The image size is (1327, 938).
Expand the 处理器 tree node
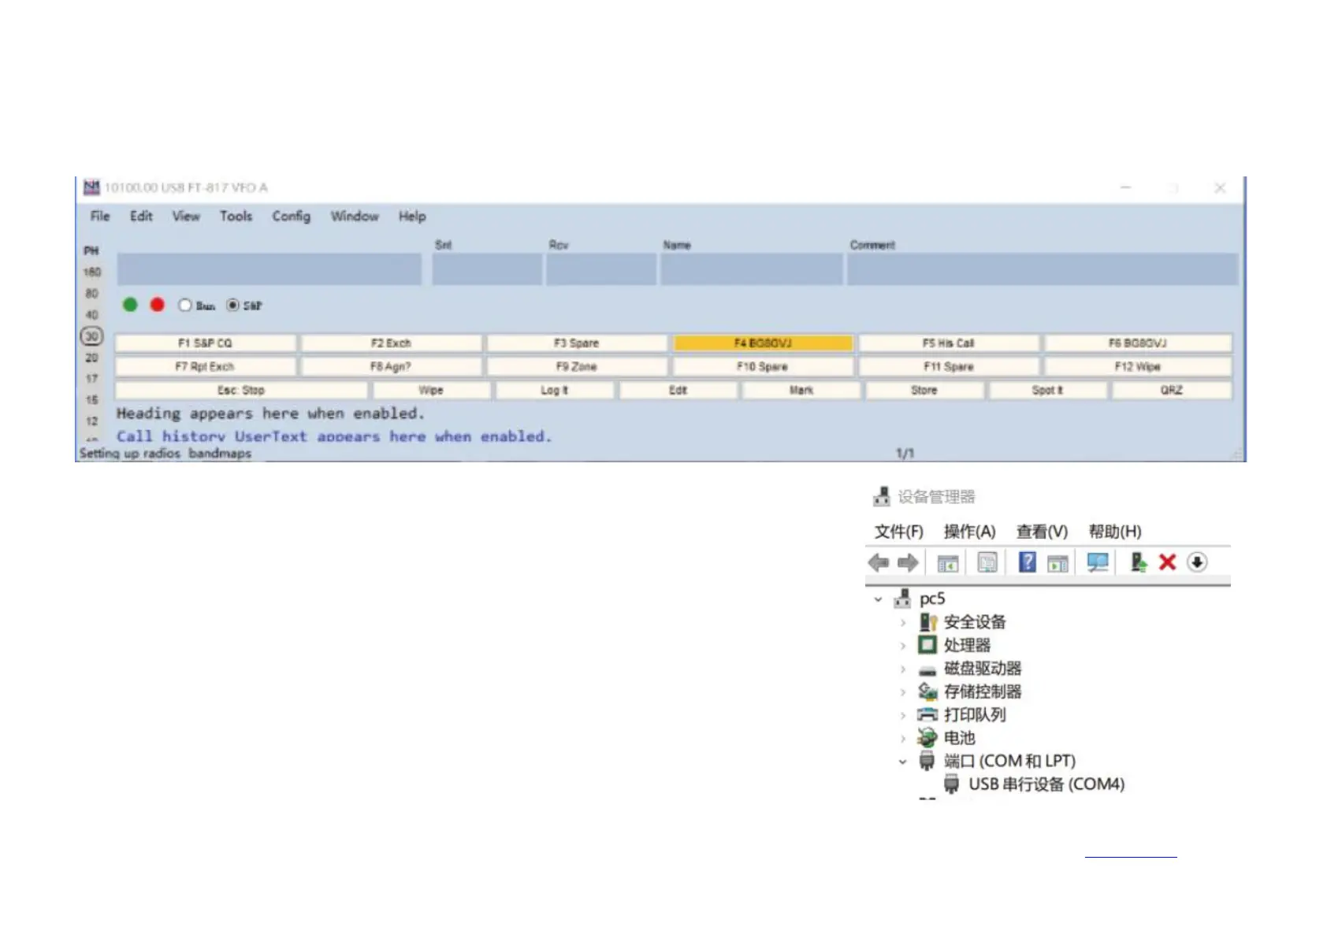[903, 646]
